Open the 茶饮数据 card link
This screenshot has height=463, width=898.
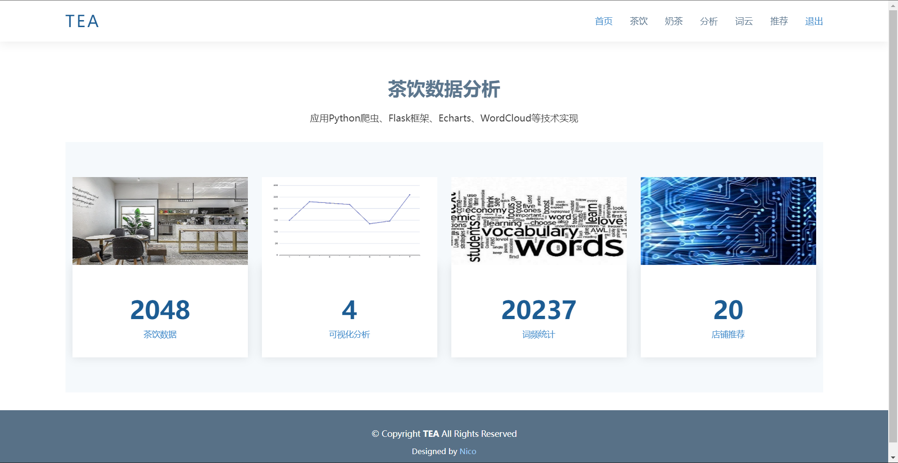[160, 335]
